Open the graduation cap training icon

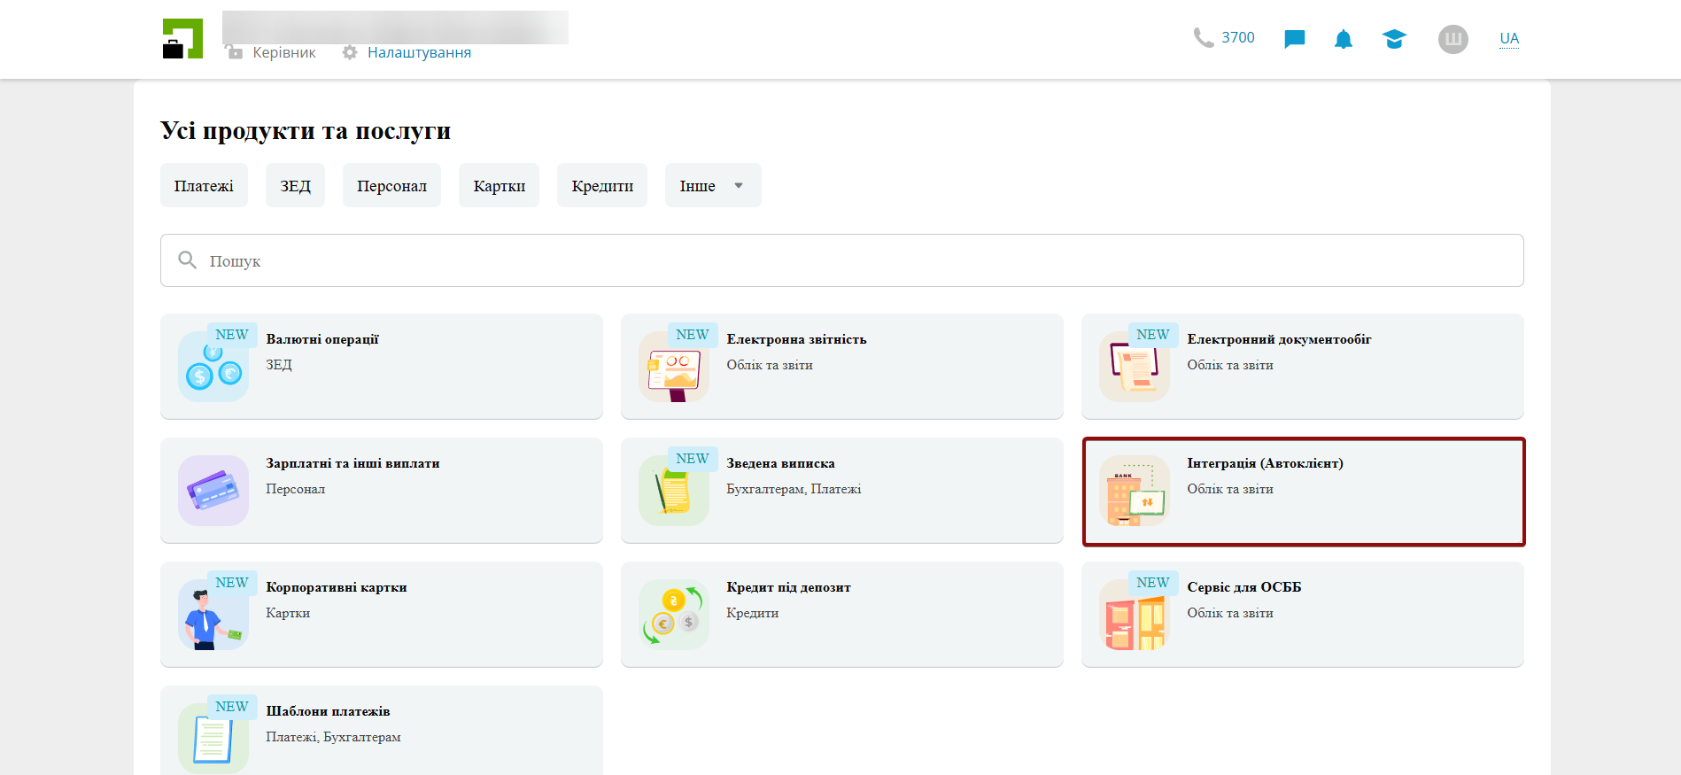(1393, 39)
